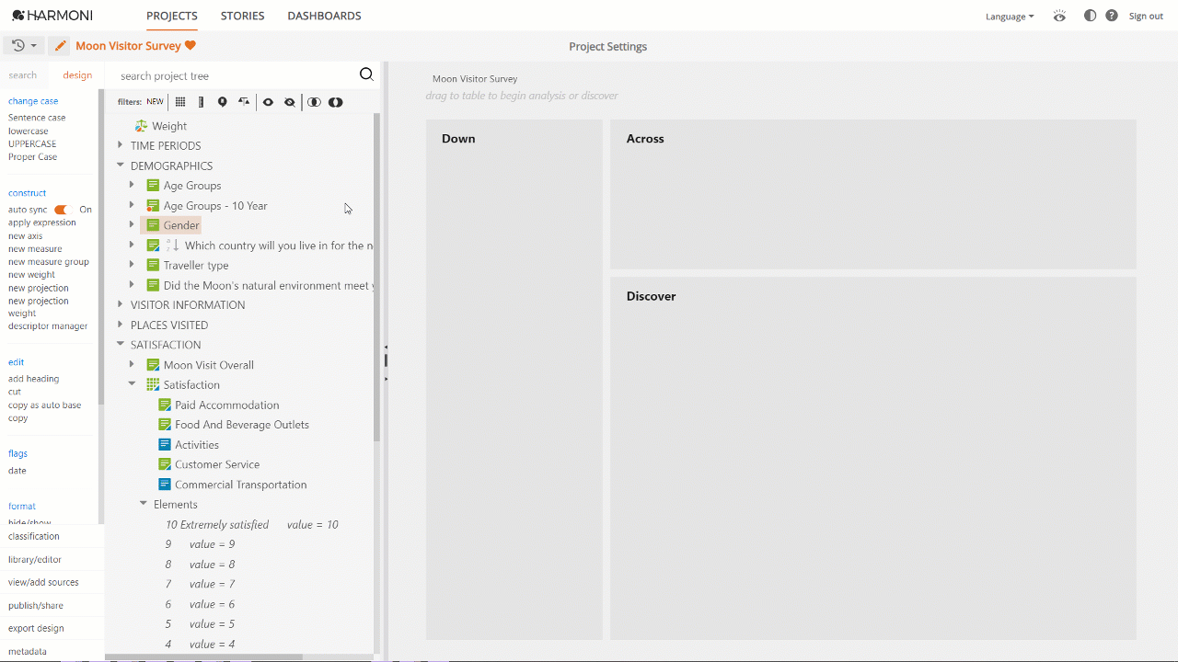This screenshot has width=1178, height=662.
Task: Click the project tree horizontal scrollbar
Action: 206,657
